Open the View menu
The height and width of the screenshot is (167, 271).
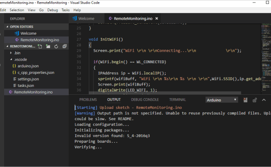[x=32, y=10]
